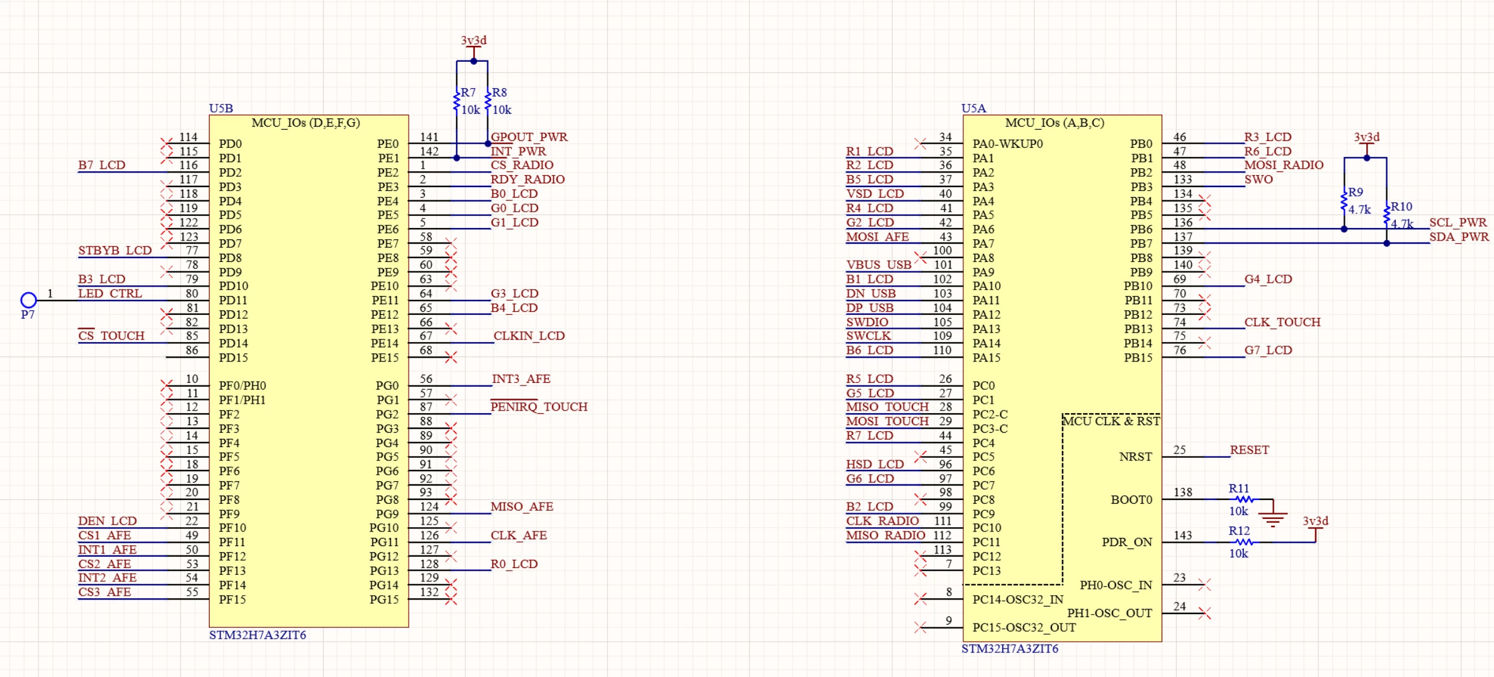Select the INT_PWR net label
1494x677 pixels.
518,151
